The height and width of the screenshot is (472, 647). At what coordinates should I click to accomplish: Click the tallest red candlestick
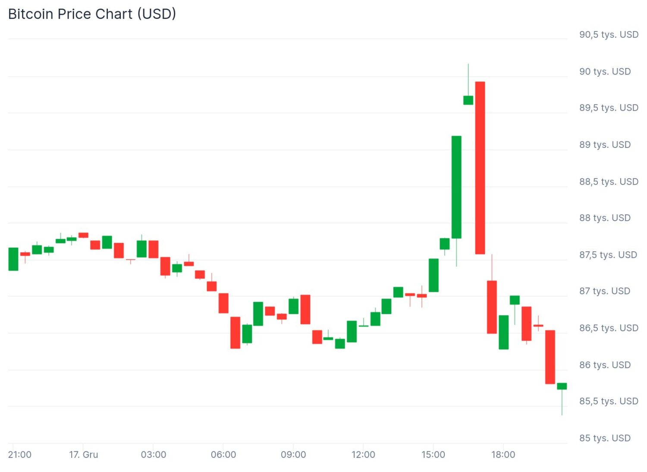[480, 168]
